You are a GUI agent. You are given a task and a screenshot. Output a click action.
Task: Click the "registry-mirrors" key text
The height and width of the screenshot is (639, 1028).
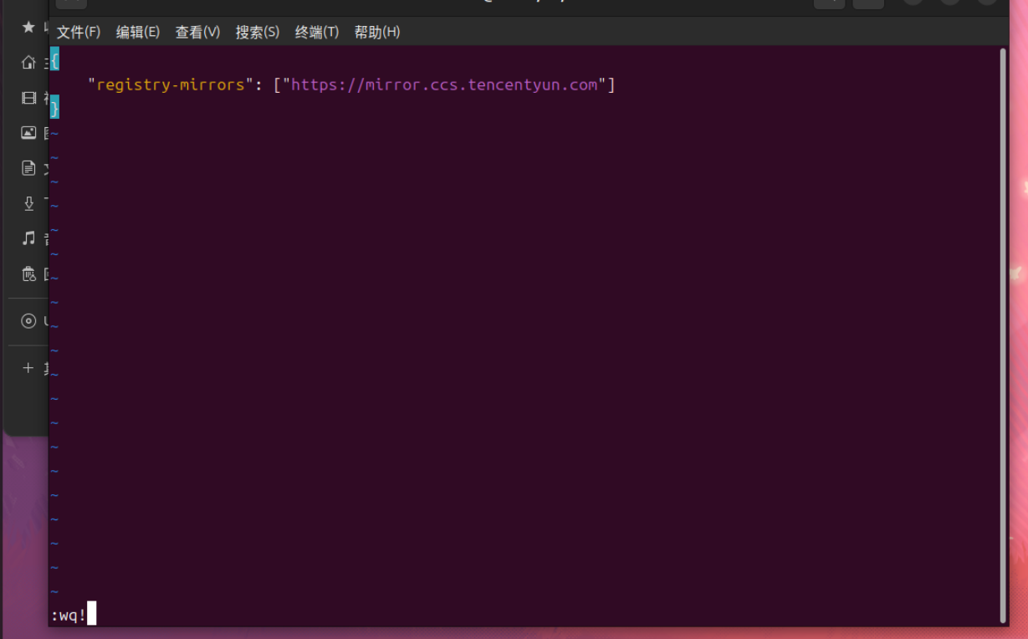[171, 84]
